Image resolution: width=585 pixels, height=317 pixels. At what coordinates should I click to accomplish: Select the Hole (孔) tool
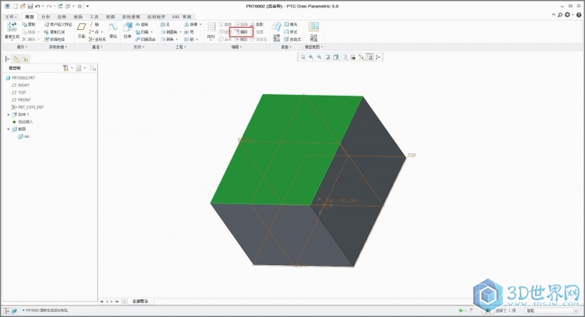(x=165, y=25)
